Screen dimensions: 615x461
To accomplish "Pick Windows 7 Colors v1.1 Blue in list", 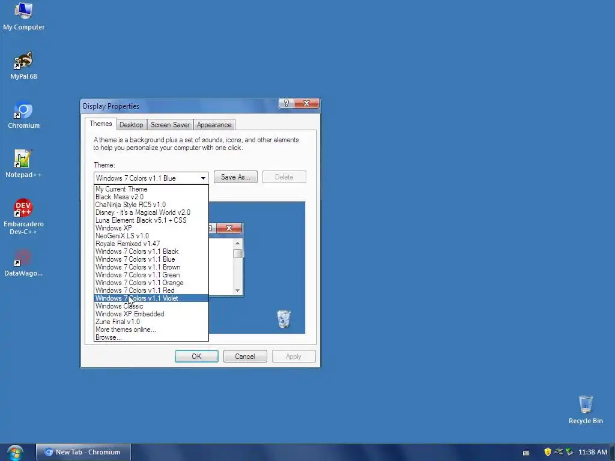I will tap(151, 259).
